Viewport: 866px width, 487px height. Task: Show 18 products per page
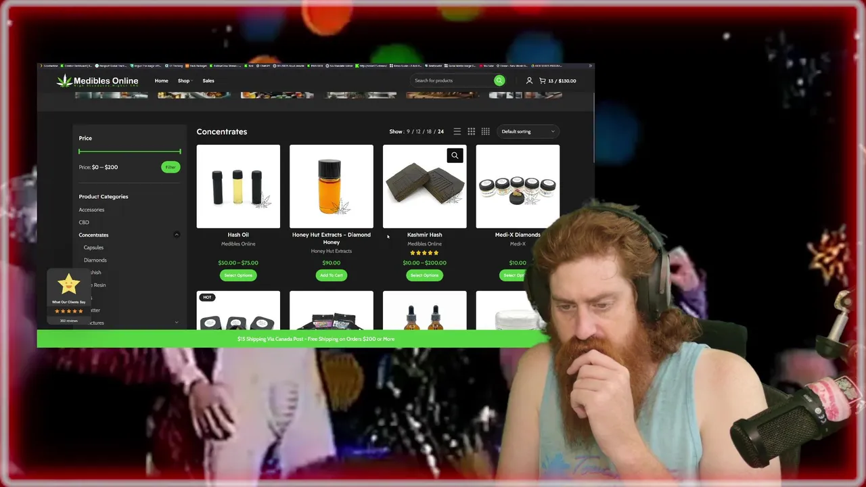click(x=429, y=131)
